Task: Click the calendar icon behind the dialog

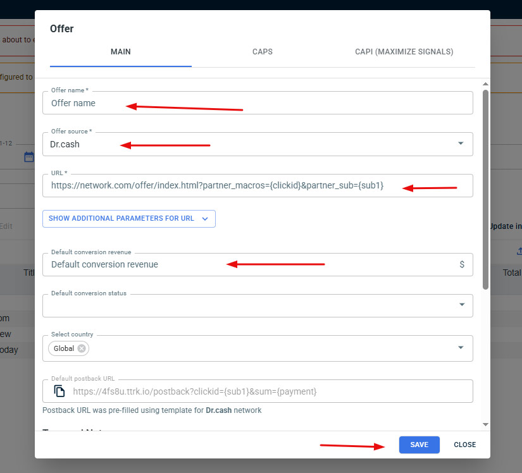Action: [29, 157]
